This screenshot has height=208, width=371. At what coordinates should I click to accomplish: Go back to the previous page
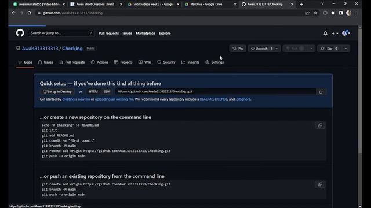[x=14, y=13]
